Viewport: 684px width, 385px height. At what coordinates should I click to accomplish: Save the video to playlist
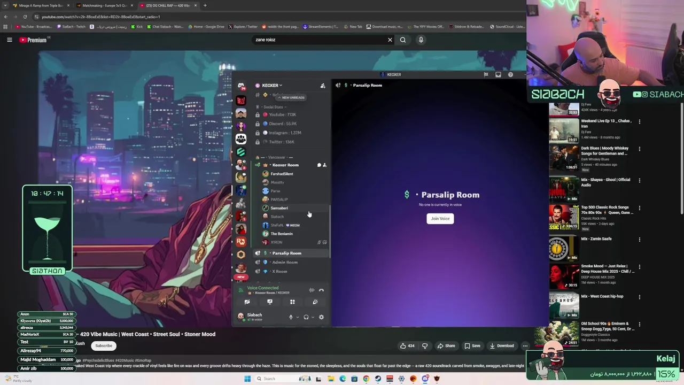(x=472, y=346)
